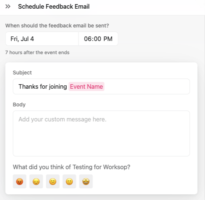The height and width of the screenshot is (200, 205).
Task: Click the Schedule Feedback Email title
Action: (54, 6)
